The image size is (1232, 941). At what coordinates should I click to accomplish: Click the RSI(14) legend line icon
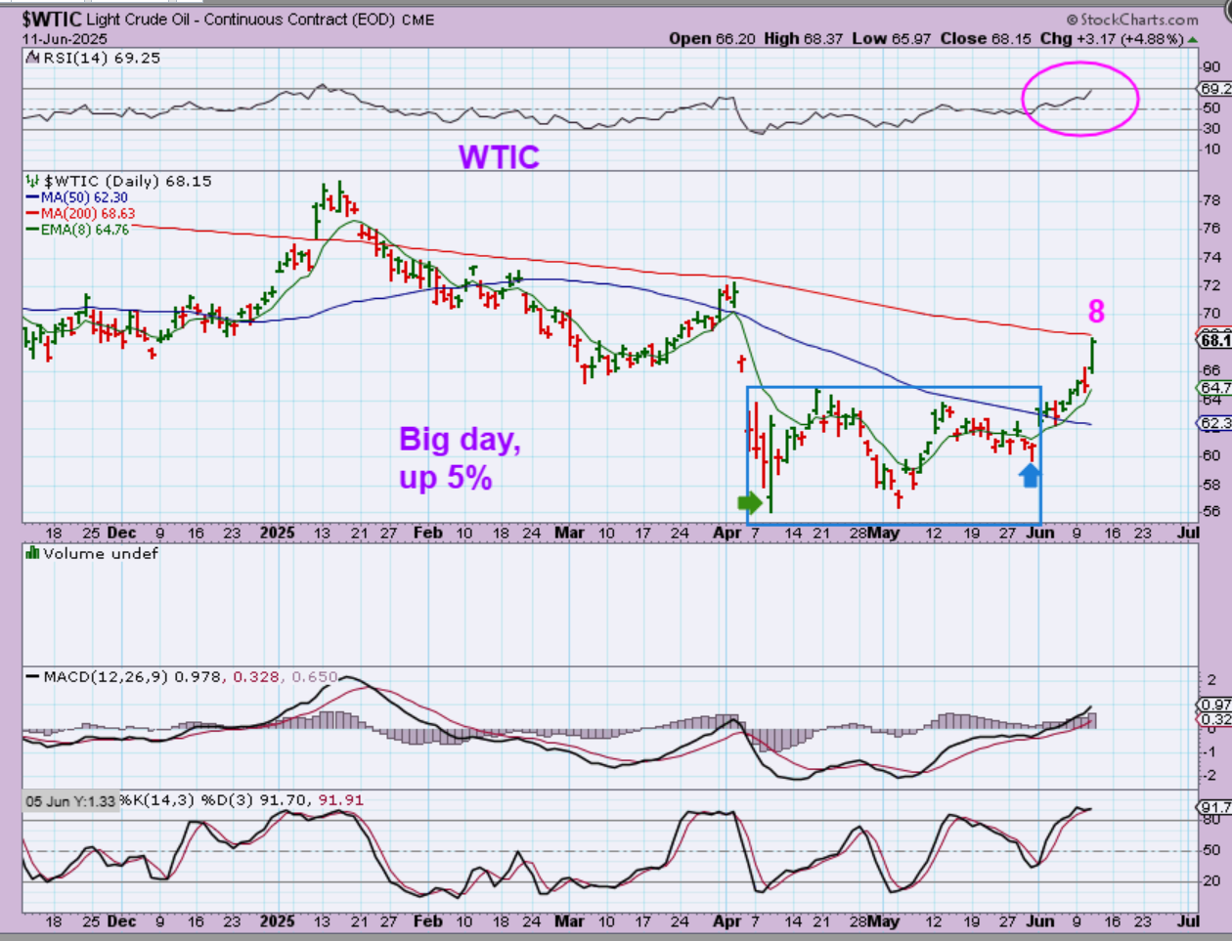[x=34, y=58]
